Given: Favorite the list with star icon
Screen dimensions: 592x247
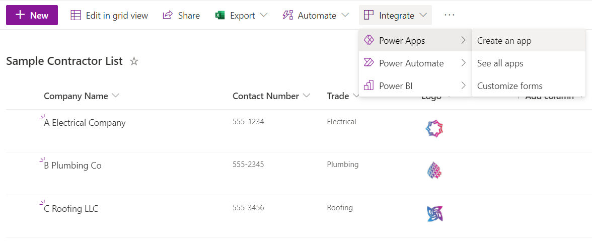Looking at the screenshot, I should (134, 61).
